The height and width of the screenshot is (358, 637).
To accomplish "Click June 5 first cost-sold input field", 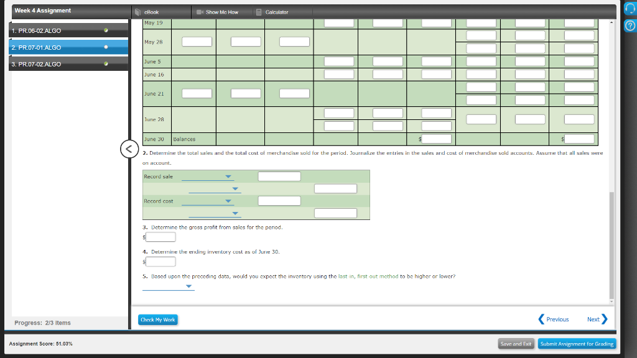I will point(339,62).
